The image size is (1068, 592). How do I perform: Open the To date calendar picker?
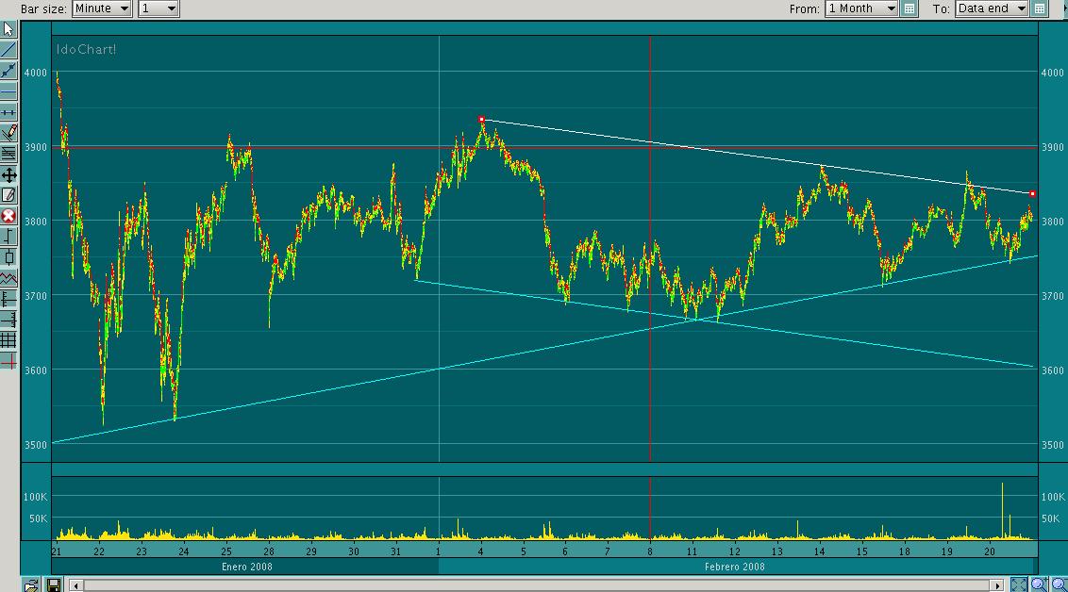click(x=1040, y=8)
